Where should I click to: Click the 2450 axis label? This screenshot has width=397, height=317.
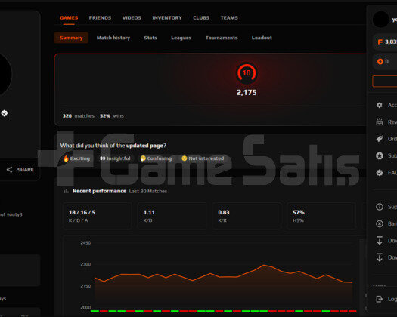[x=85, y=243]
